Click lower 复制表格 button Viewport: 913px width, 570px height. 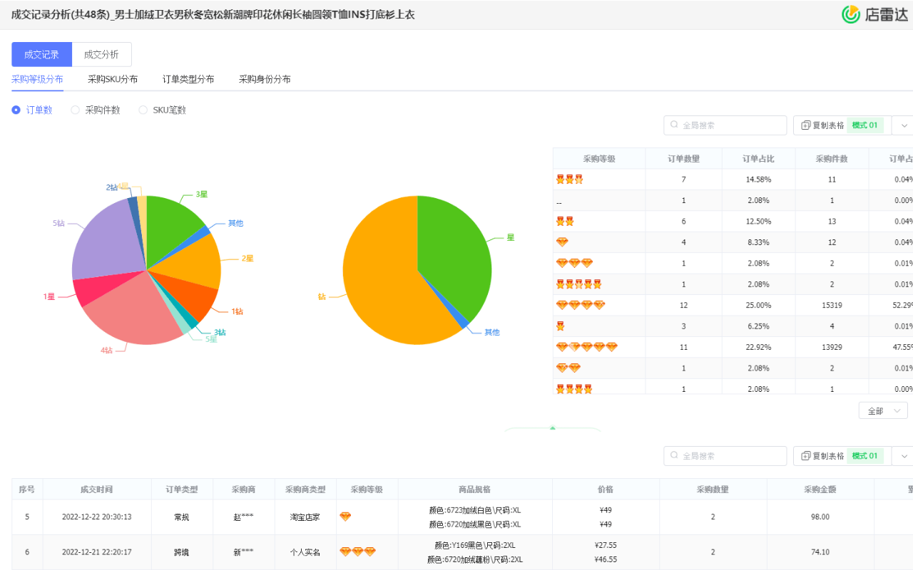pos(822,456)
